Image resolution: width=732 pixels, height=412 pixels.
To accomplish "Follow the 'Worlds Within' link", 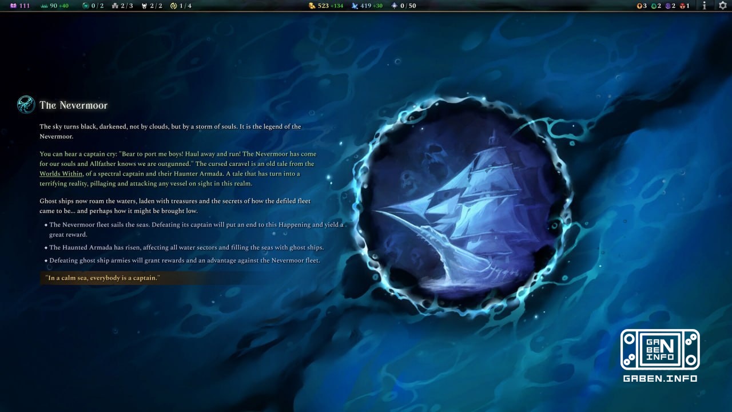I will (61, 173).
